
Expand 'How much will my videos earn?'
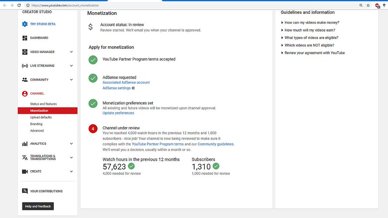click(308, 30)
